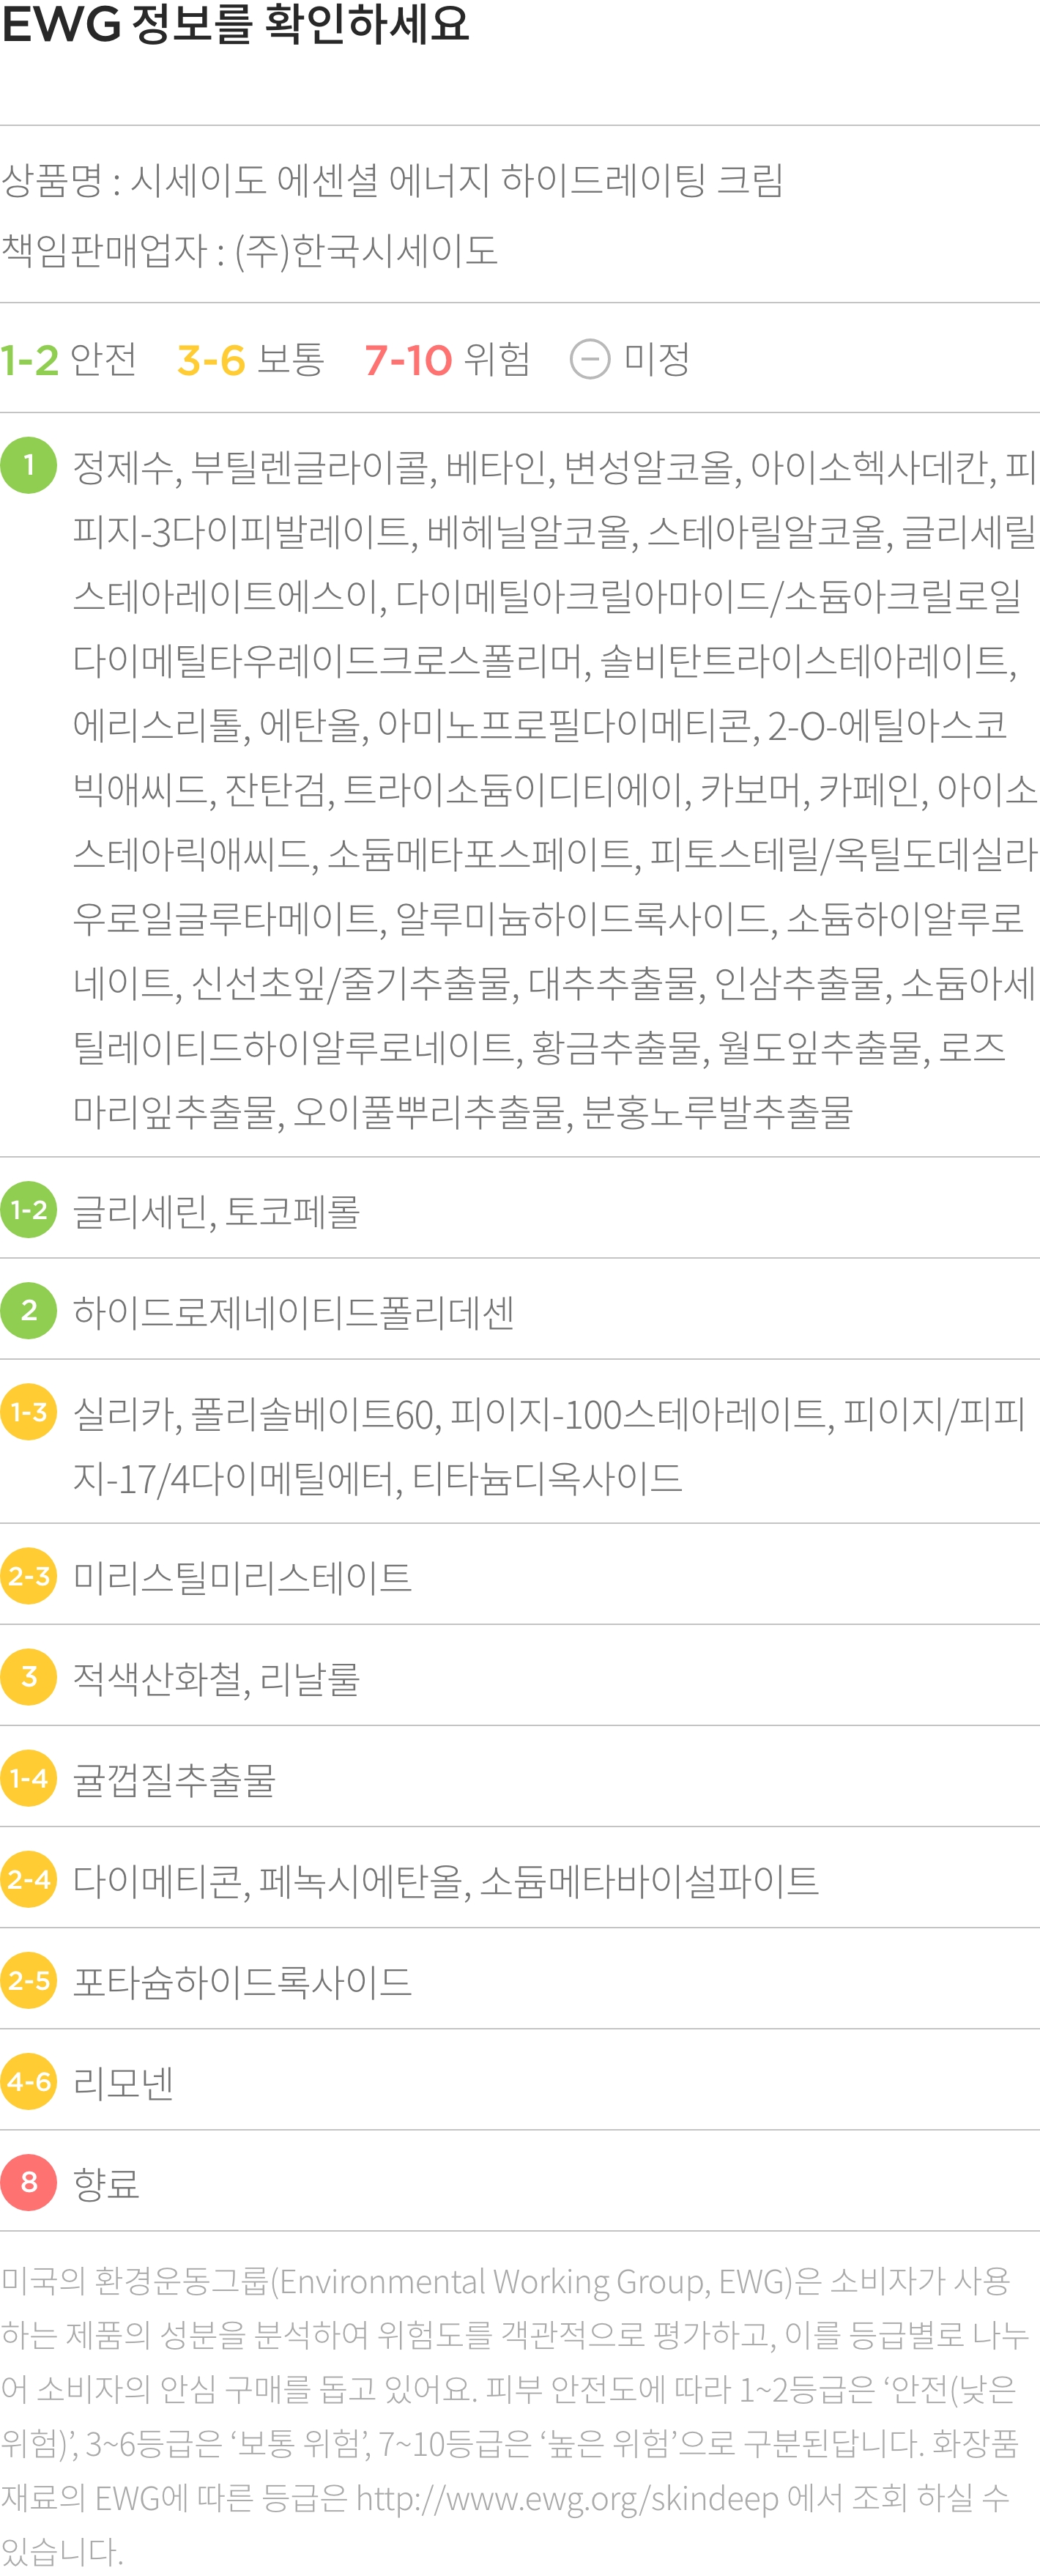Select the 7-10 위험 legend label
The image size is (1040, 2576).
pos(447,359)
